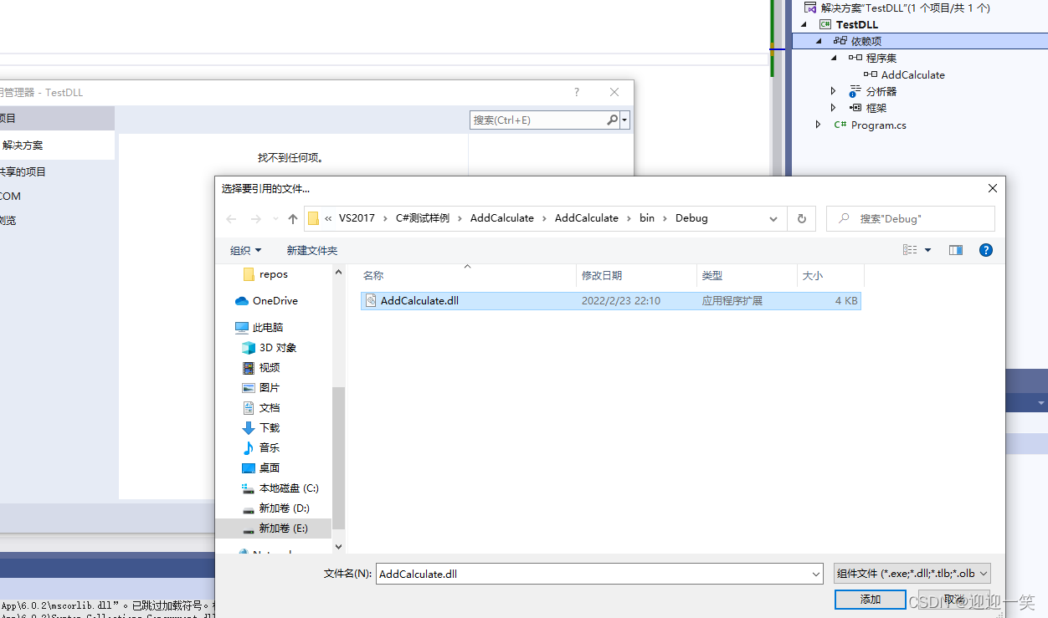The width and height of the screenshot is (1048, 618).
Task: Open address bar history dropdown arrow
Action: pos(773,218)
